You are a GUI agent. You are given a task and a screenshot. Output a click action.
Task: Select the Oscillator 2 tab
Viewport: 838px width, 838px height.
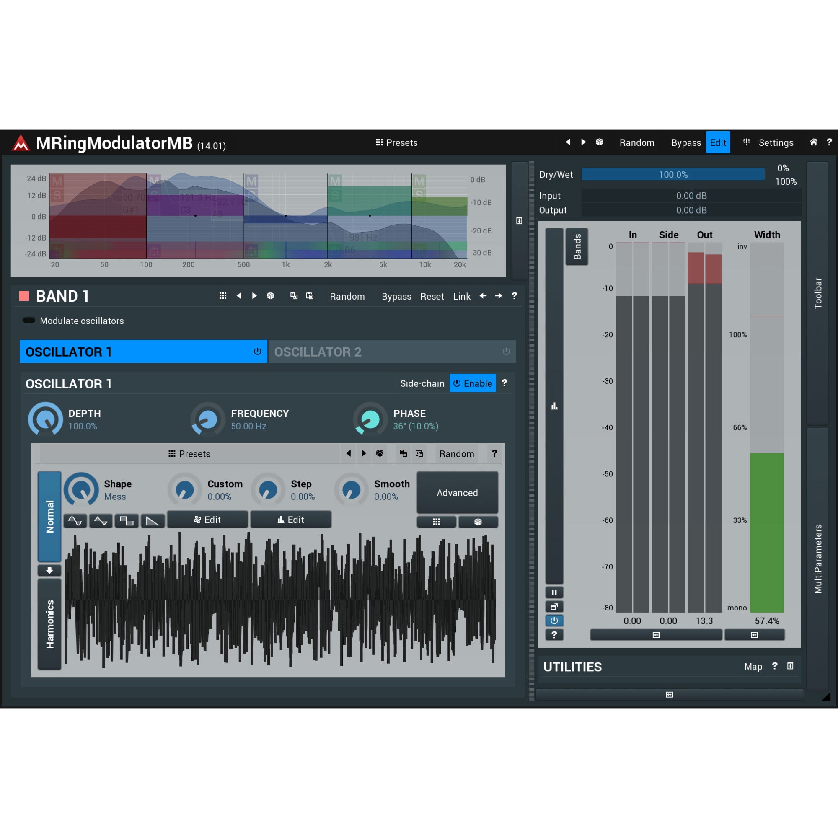tap(392, 352)
